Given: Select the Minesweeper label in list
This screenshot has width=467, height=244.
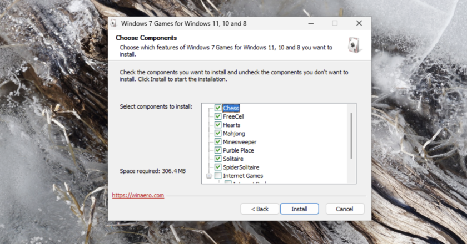Looking at the screenshot, I should (x=240, y=142).
